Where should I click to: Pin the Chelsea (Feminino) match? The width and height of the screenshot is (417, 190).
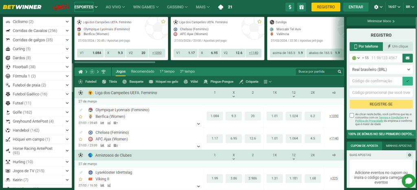point(81,132)
